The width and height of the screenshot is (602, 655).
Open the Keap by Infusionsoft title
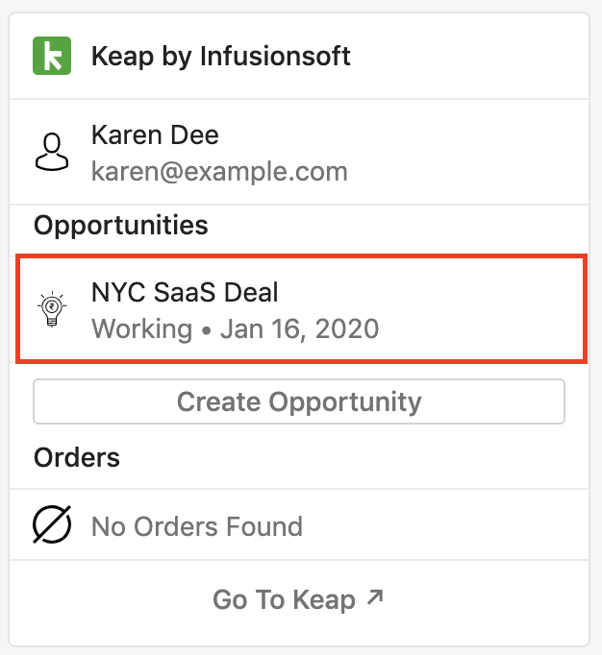pos(220,56)
